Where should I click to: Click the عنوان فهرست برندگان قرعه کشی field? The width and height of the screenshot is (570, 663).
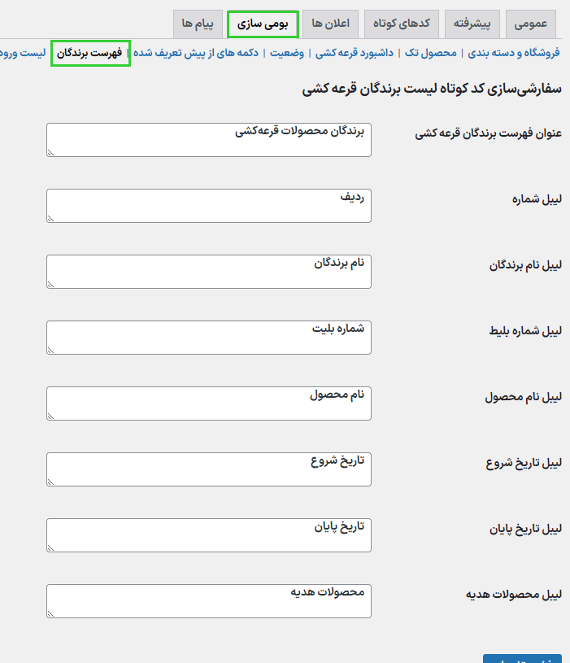[x=209, y=140]
